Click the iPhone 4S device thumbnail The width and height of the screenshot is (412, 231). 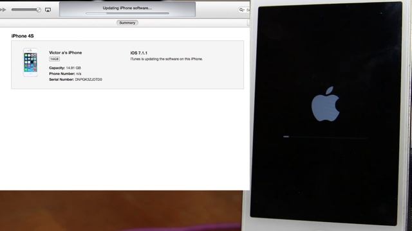click(x=30, y=62)
